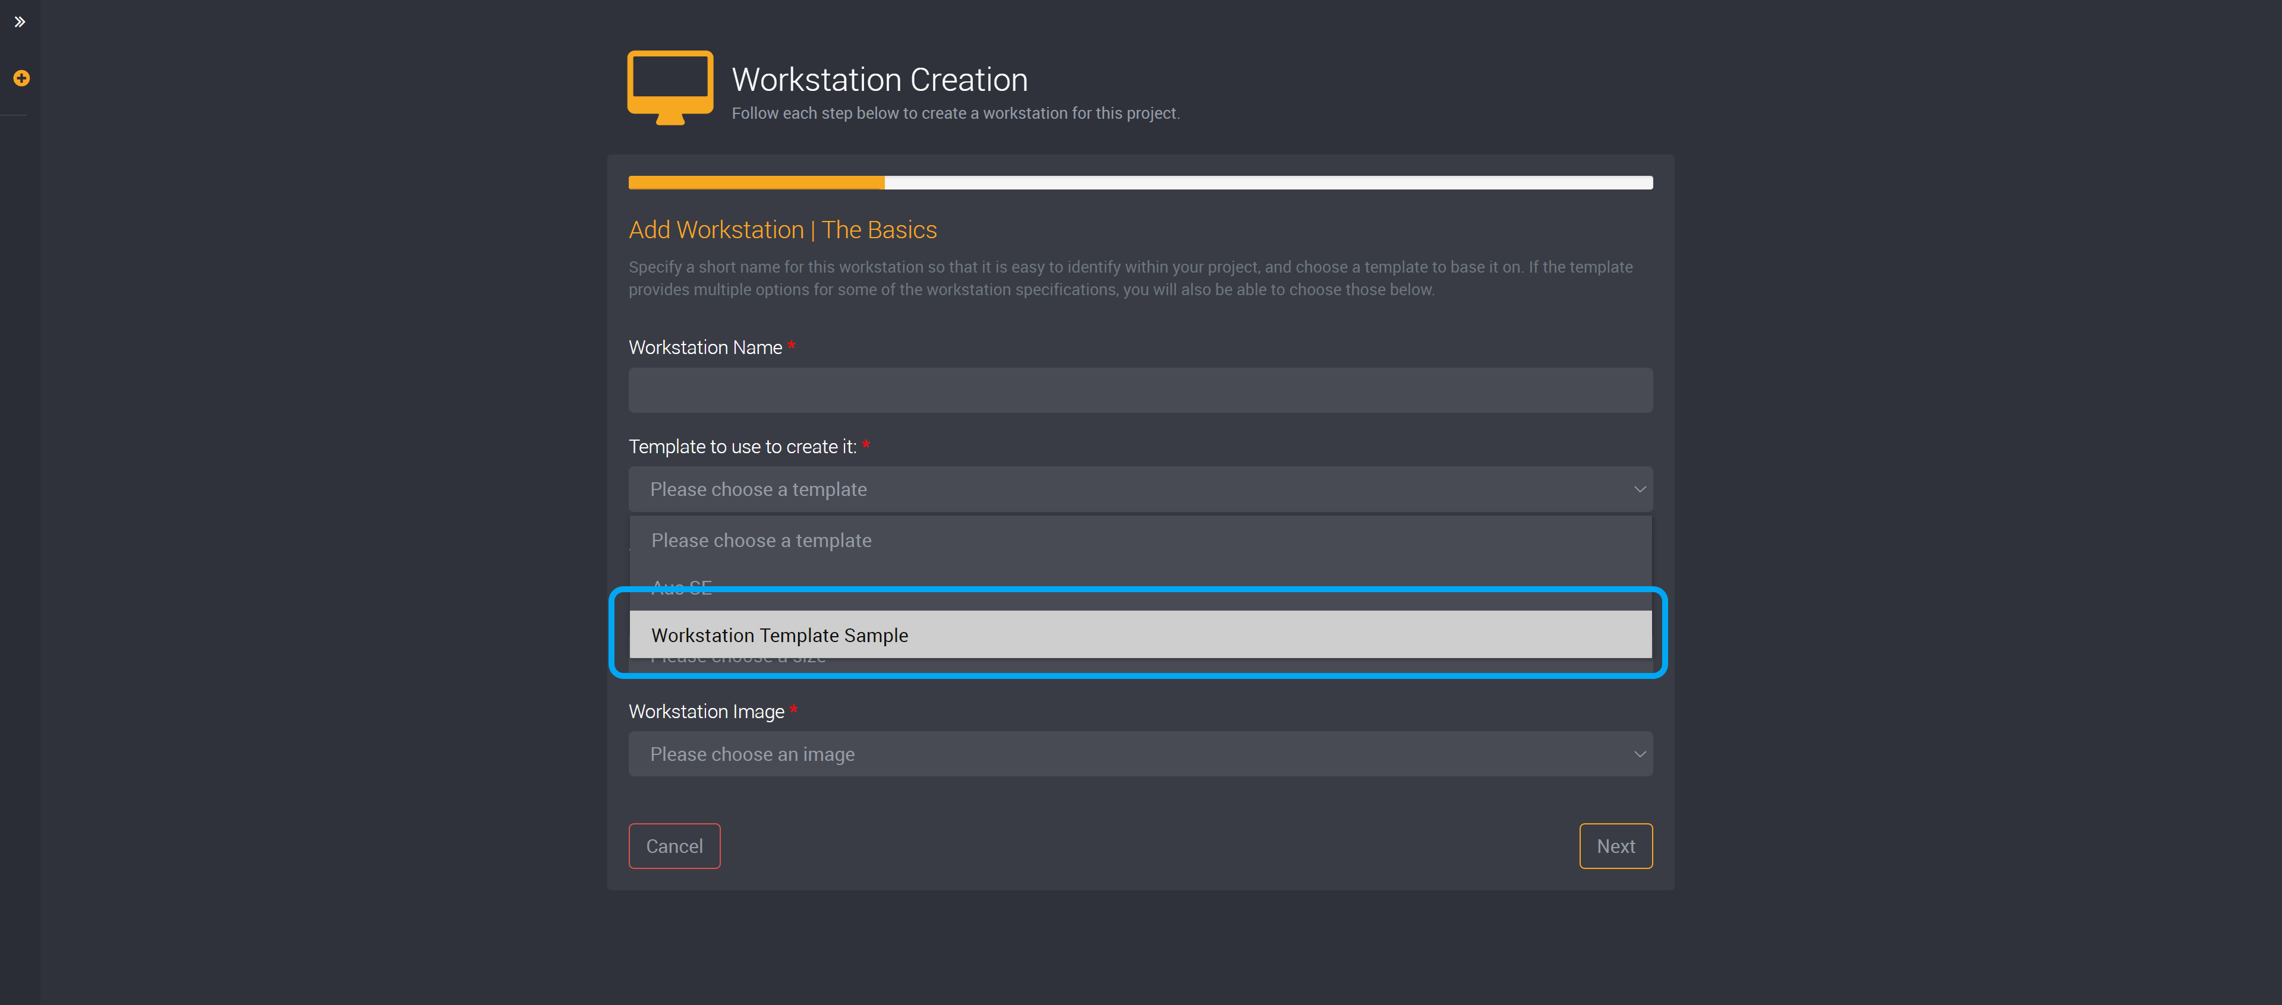
Task: Click the Next button
Action: coord(1615,846)
